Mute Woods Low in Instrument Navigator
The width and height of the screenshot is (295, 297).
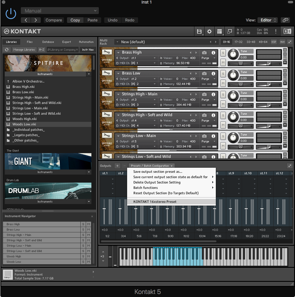tap(88, 262)
